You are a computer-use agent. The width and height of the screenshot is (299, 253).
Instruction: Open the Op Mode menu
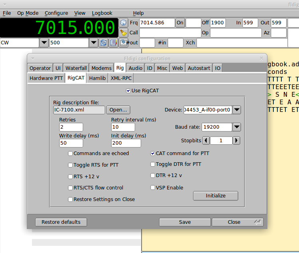28,13
